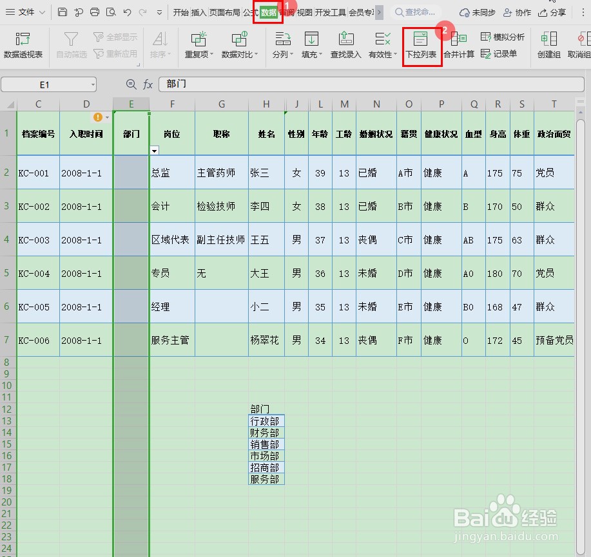Click 全部显示 show all filter button
The height and width of the screenshot is (557, 591).
(x=115, y=37)
